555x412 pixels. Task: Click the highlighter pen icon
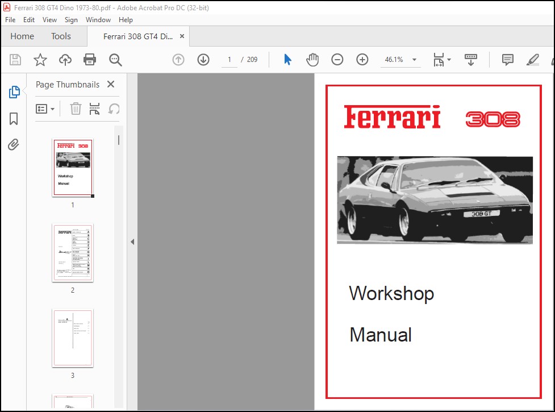533,60
